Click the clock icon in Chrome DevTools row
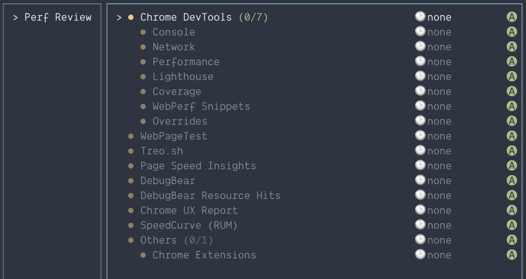526x279 pixels. 420,17
